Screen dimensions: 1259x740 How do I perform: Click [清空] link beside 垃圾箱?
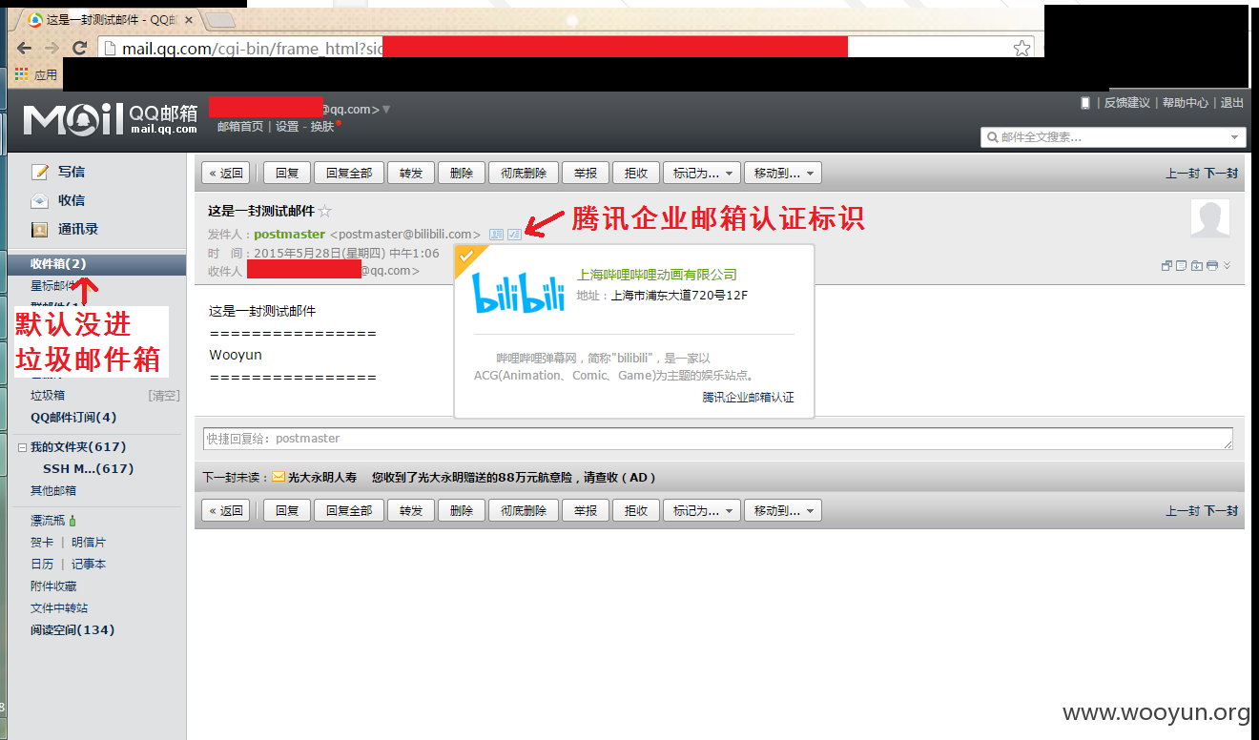[164, 395]
